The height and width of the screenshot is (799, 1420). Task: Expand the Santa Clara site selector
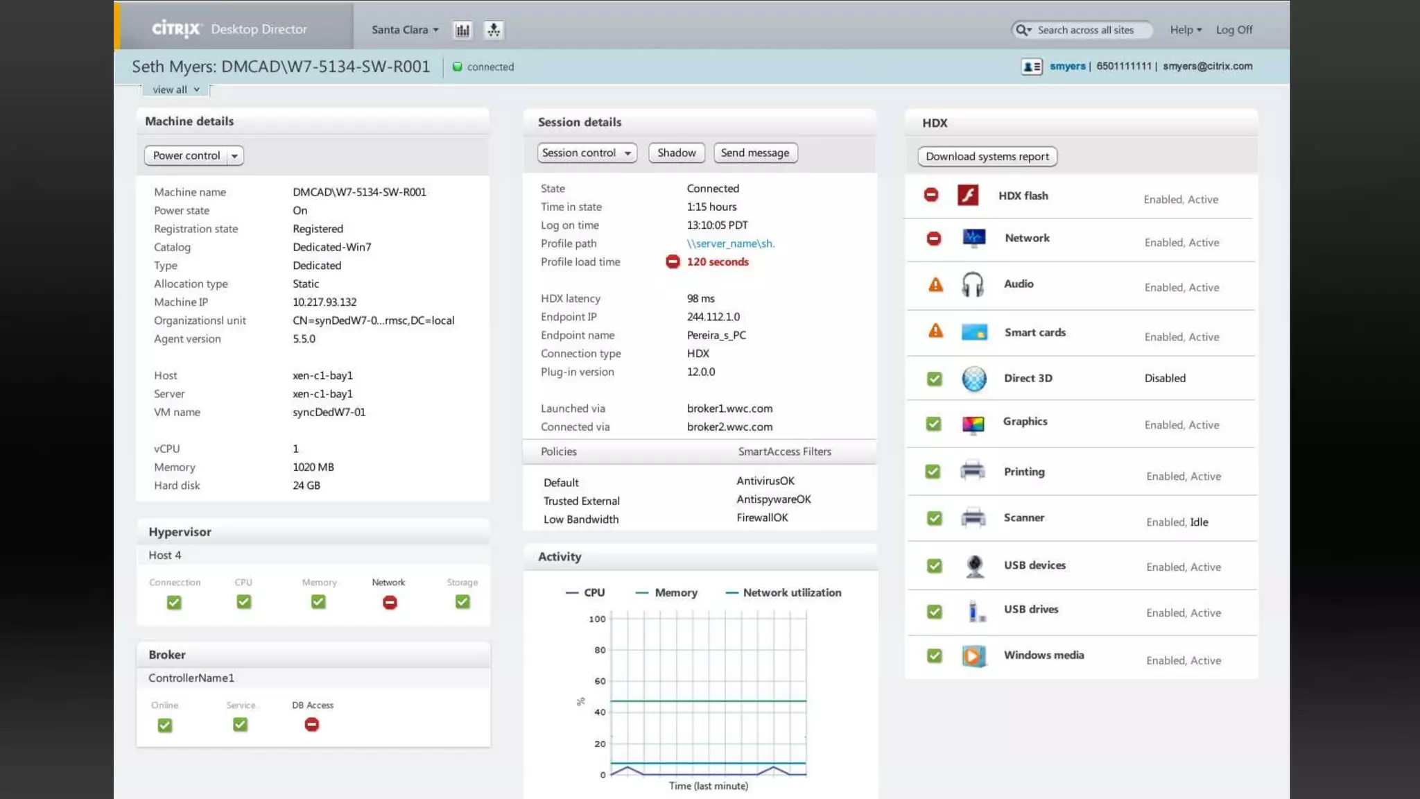pos(405,30)
